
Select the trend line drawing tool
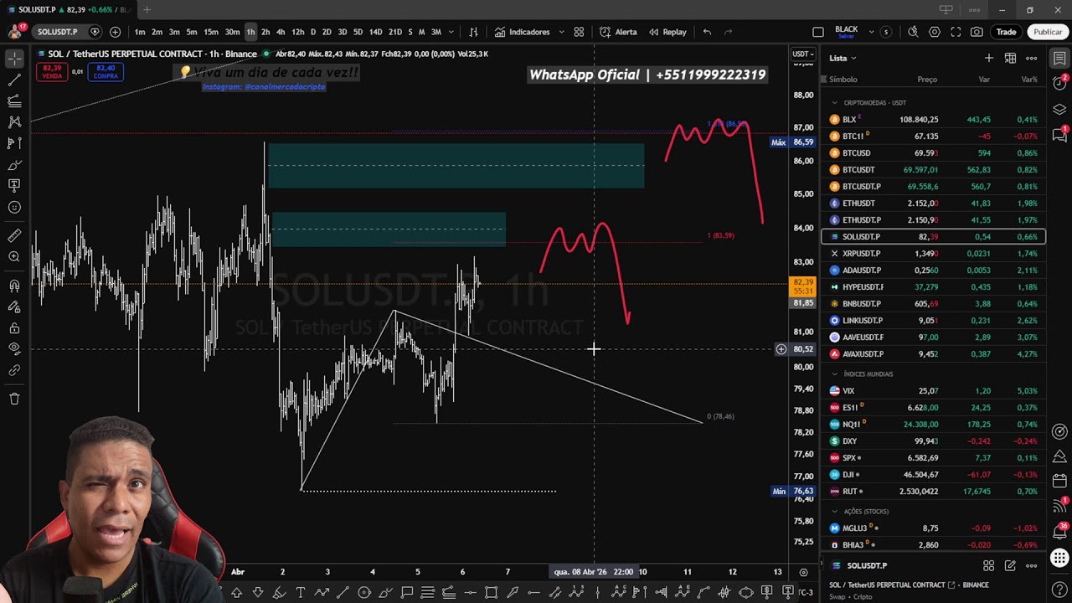14,80
